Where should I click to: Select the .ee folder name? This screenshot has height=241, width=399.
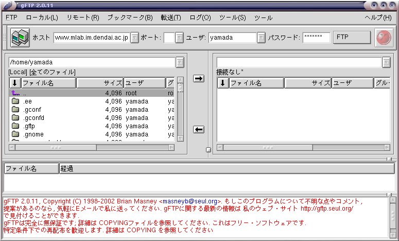coord(27,101)
